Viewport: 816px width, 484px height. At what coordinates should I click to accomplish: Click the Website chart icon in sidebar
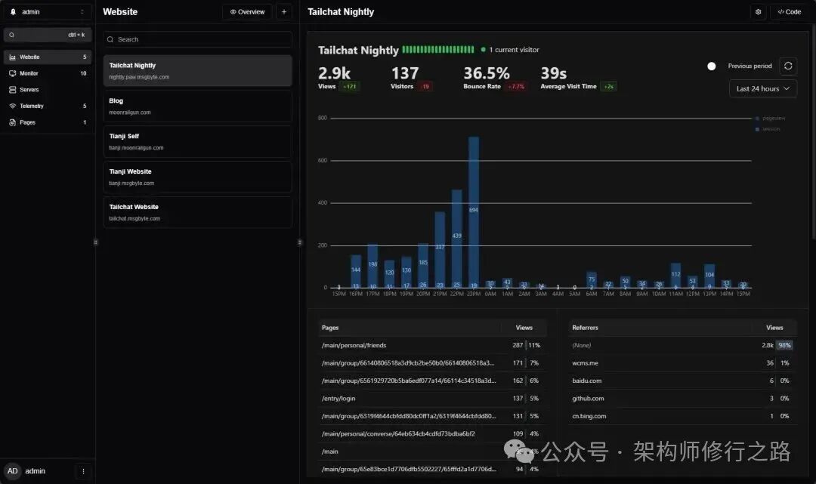tap(13, 57)
